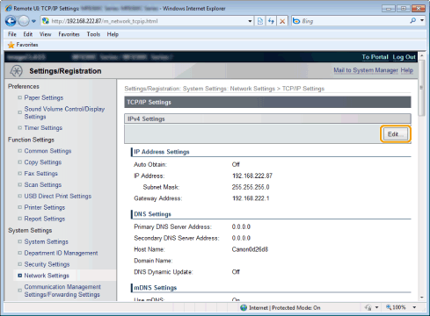The width and height of the screenshot is (430, 316).
Task: Select Network Settings in sidebar
Action: (x=47, y=276)
